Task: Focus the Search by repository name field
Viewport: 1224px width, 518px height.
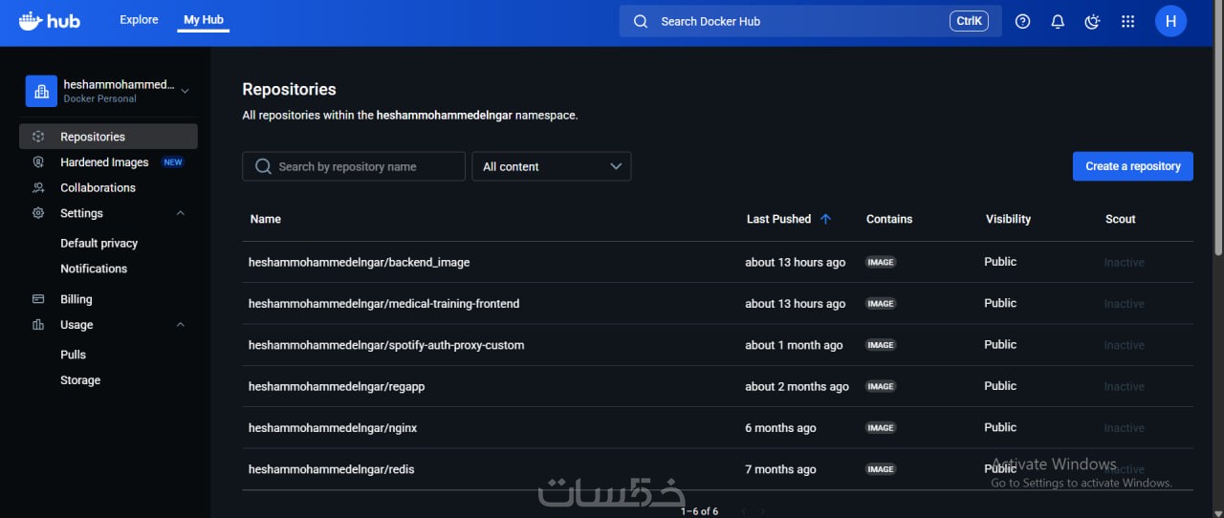Action: click(354, 166)
